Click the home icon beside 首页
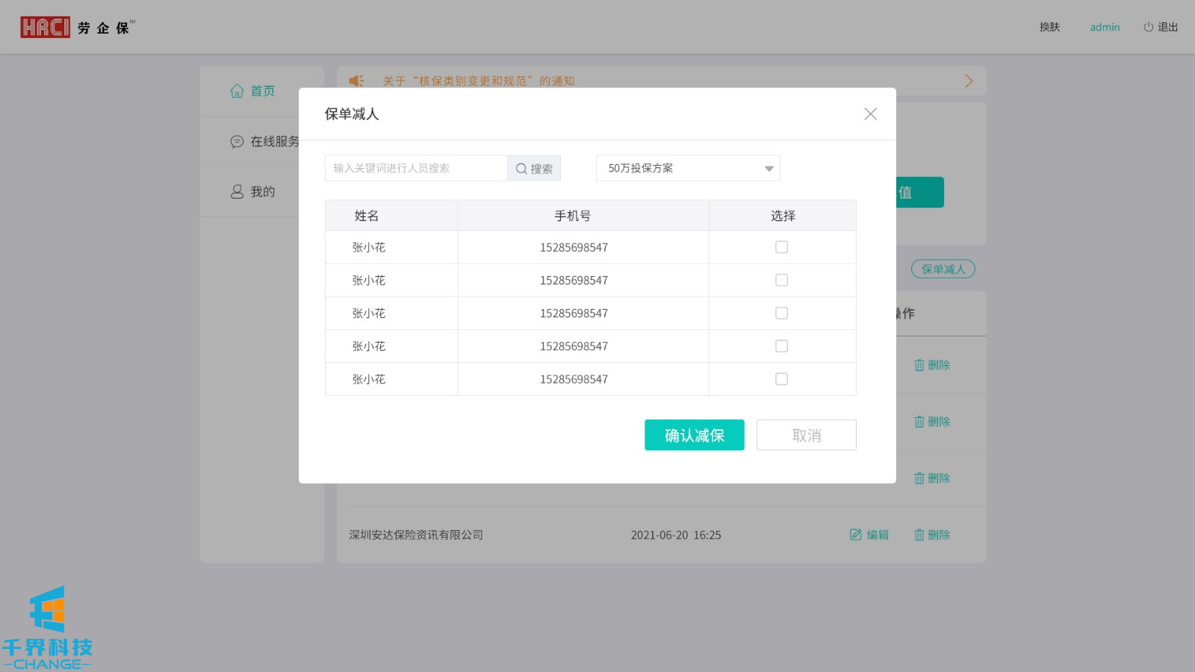The width and height of the screenshot is (1195, 672). pos(237,91)
